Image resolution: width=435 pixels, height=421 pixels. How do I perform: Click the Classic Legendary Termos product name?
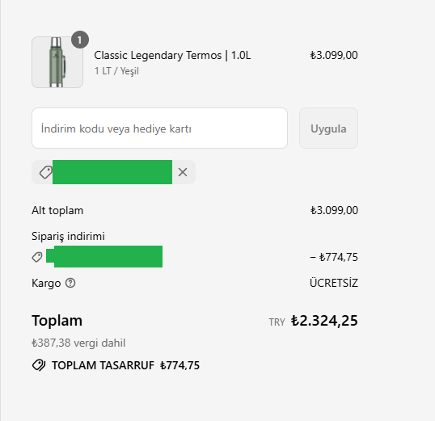coord(172,55)
